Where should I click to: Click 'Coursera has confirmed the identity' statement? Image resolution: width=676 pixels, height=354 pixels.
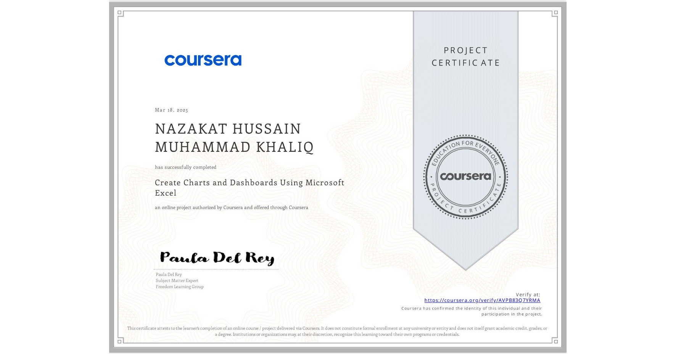click(x=472, y=311)
